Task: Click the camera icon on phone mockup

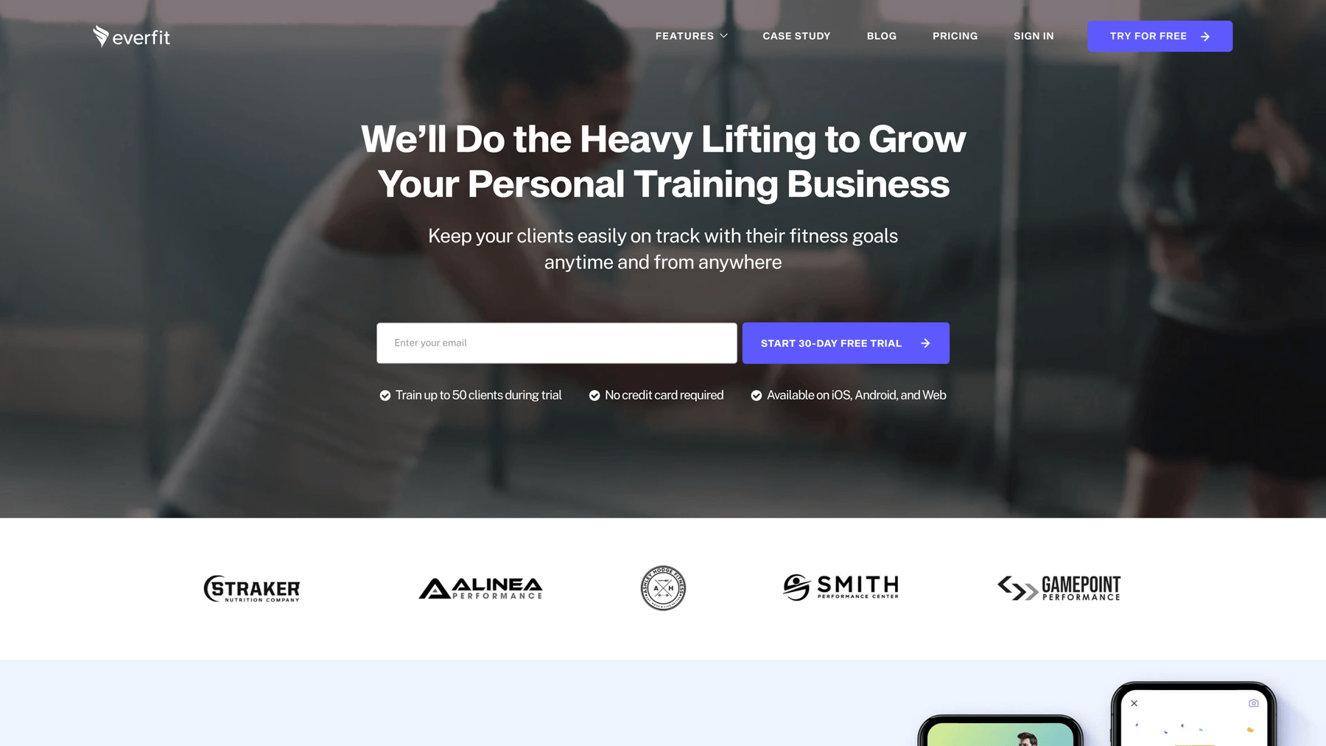Action: pyautogui.click(x=1253, y=703)
